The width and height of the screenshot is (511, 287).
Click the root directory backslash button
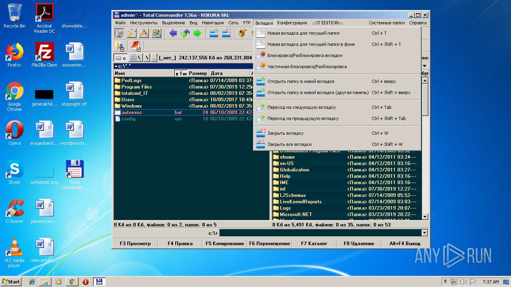[147, 58]
